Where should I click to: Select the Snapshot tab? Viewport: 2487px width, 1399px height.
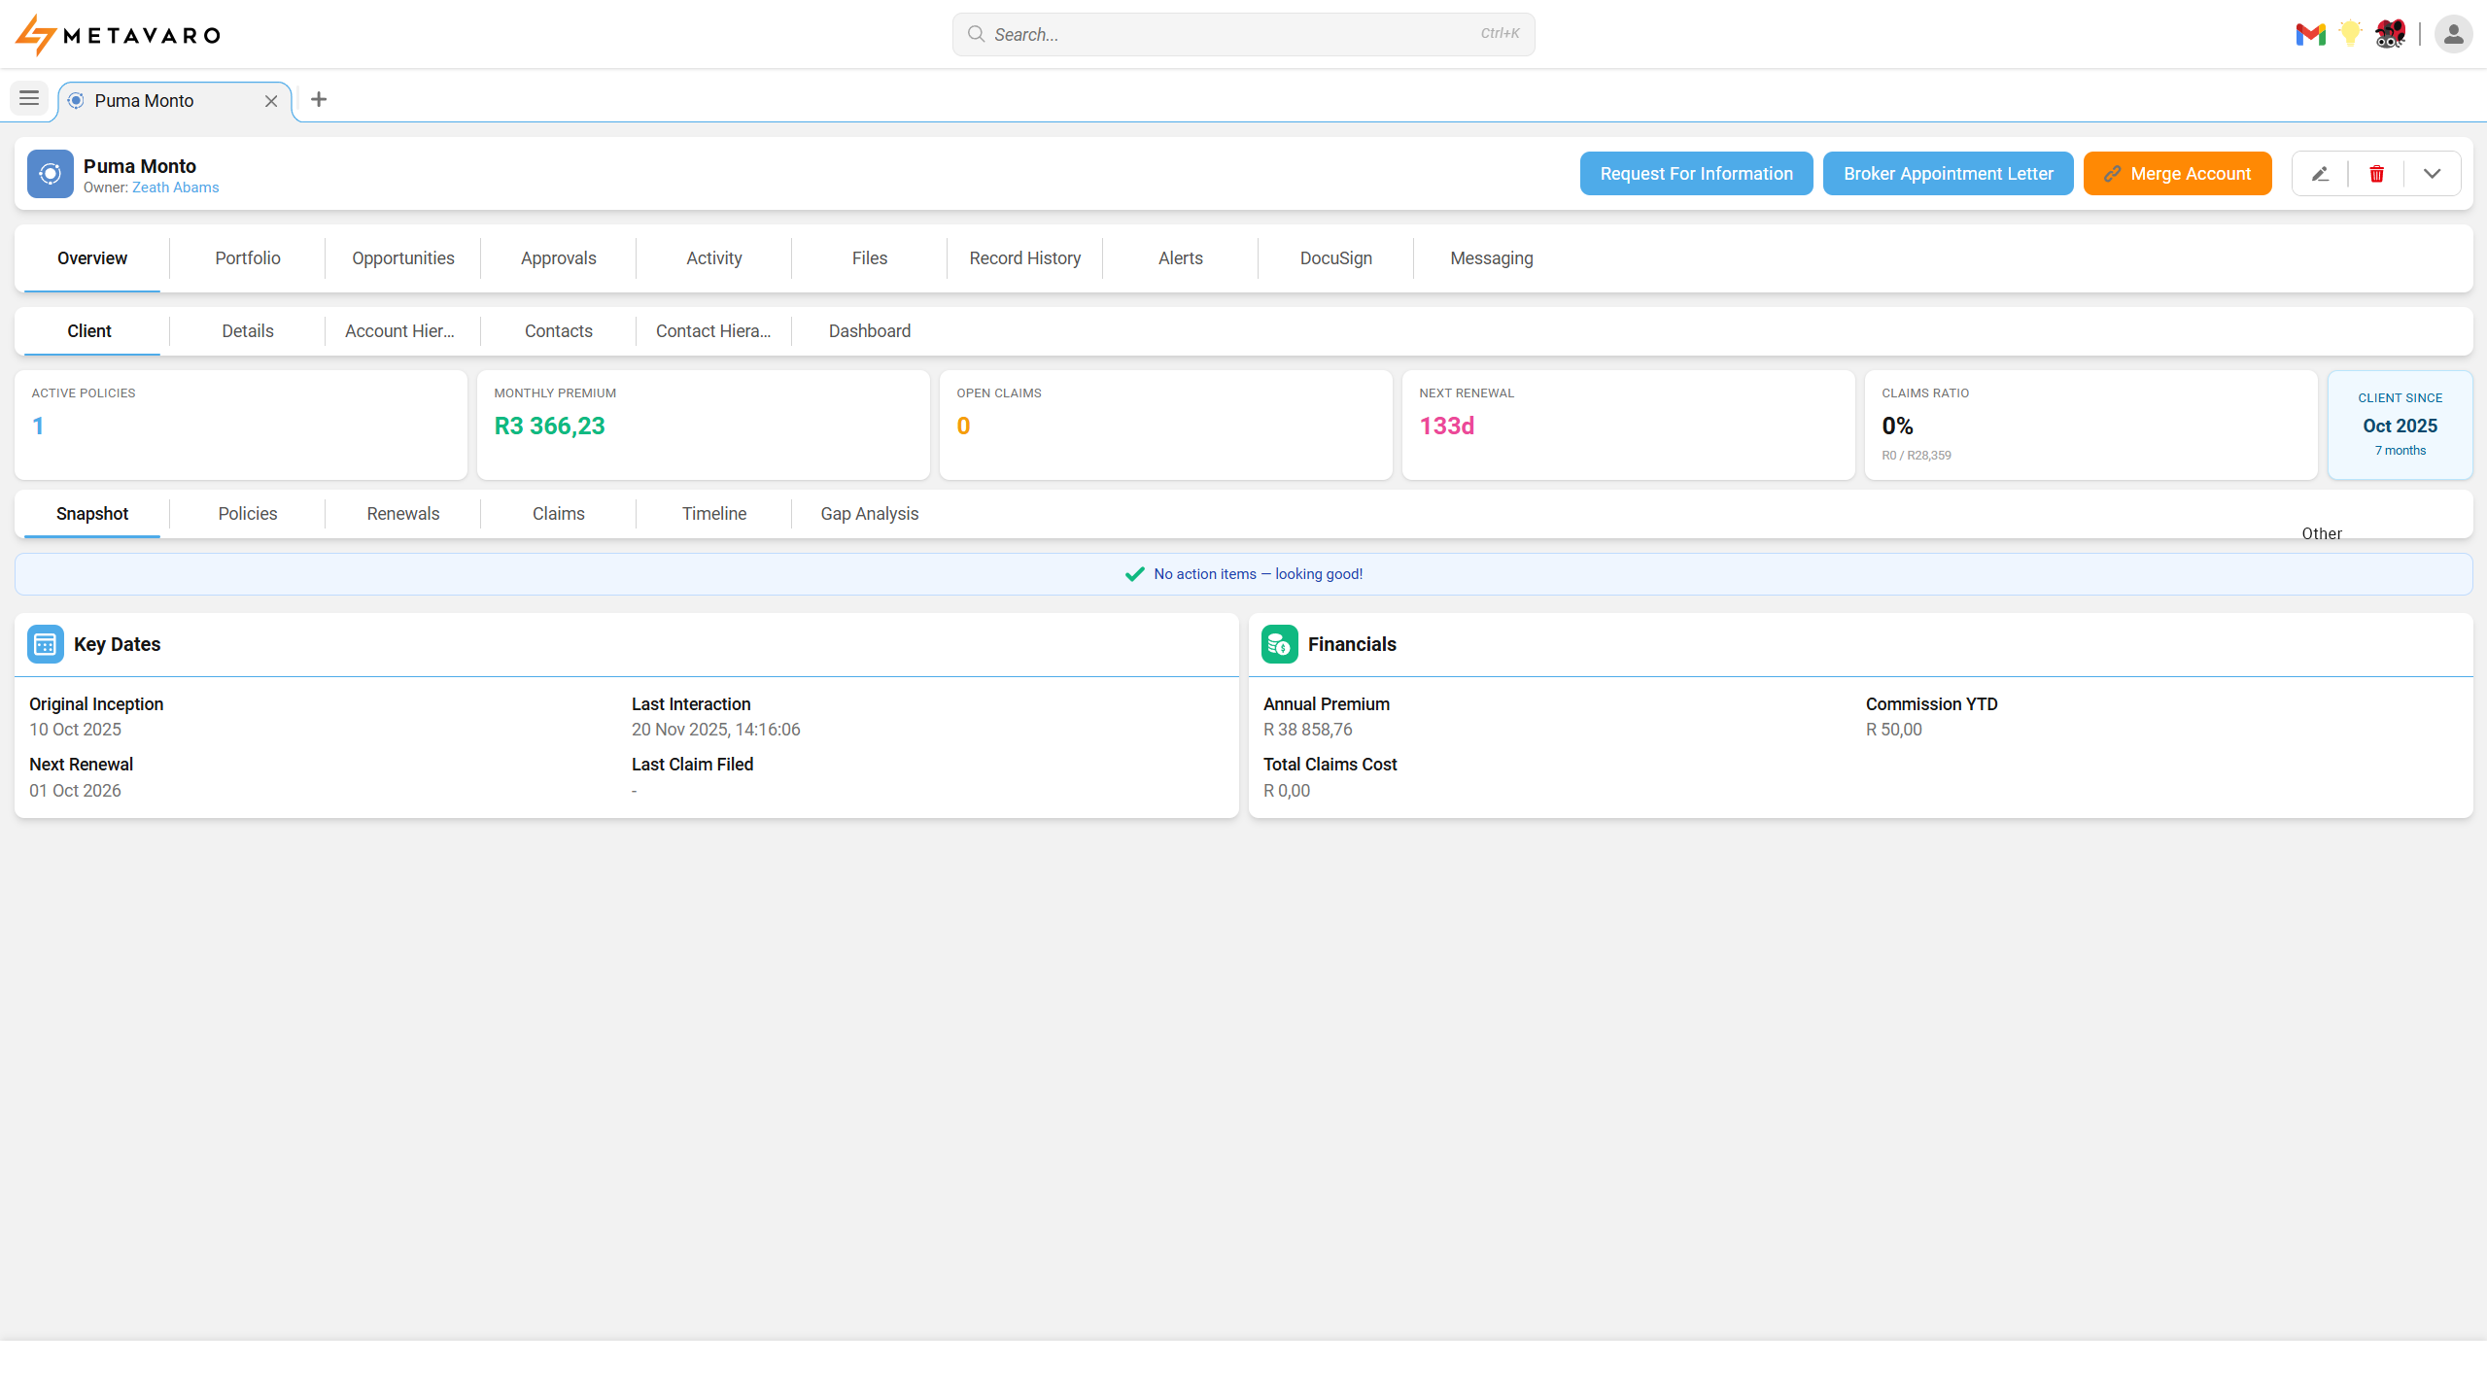pyautogui.click(x=92, y=514)
